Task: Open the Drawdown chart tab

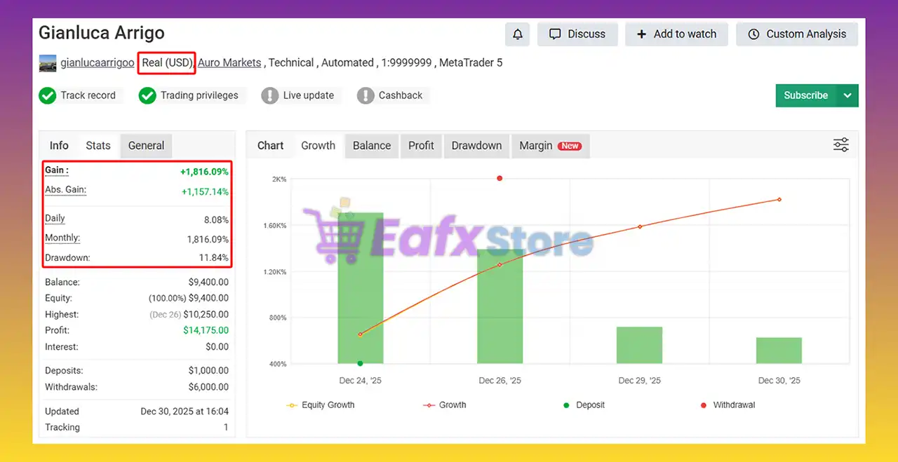Action: 476,146
